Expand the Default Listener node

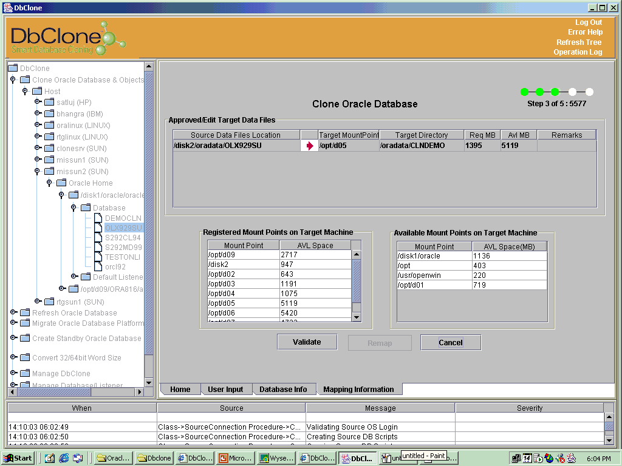pyautogui.click(x=74, y=276)
